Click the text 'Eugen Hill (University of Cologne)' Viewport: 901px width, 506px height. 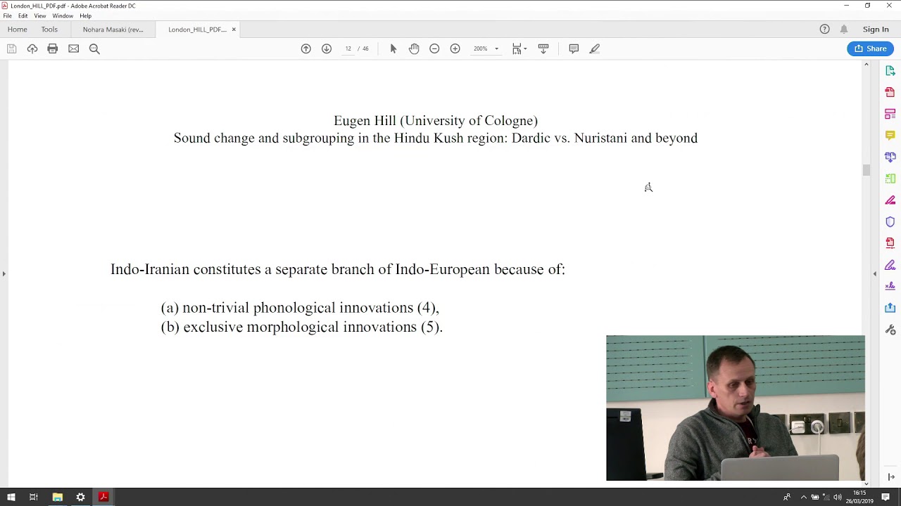click(x=436, y=121)
